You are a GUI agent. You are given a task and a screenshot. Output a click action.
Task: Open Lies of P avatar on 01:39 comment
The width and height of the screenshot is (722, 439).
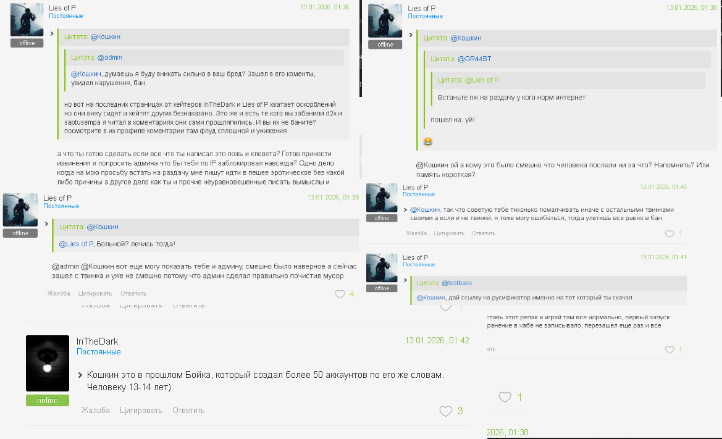pyautogui.click(x=20, y=210)
